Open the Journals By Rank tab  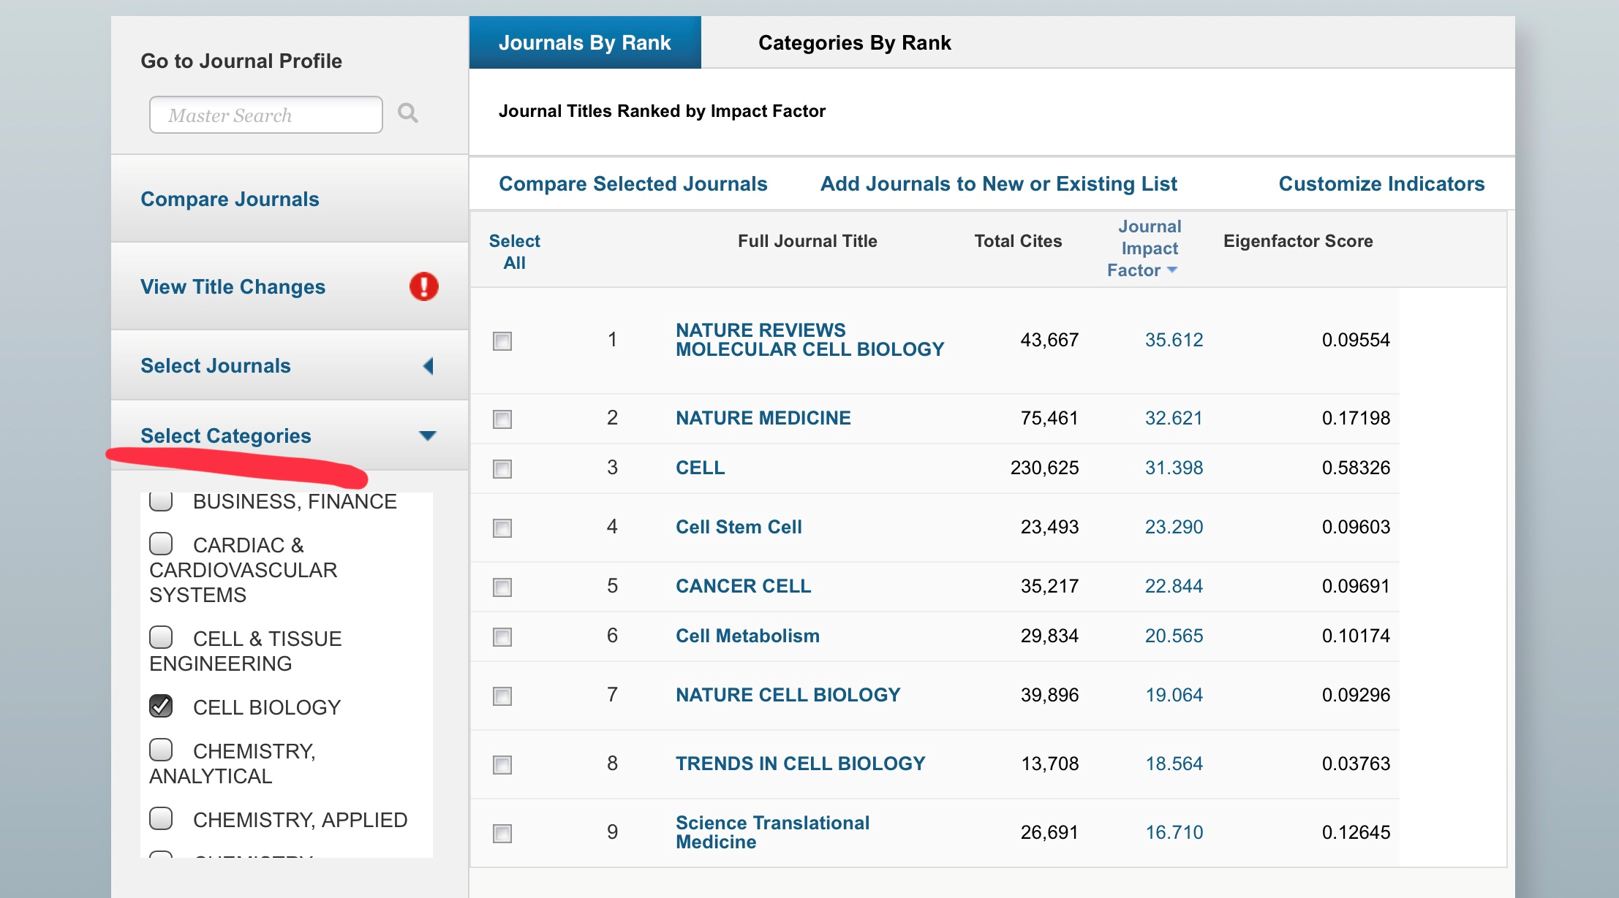(x=584, y=43)
